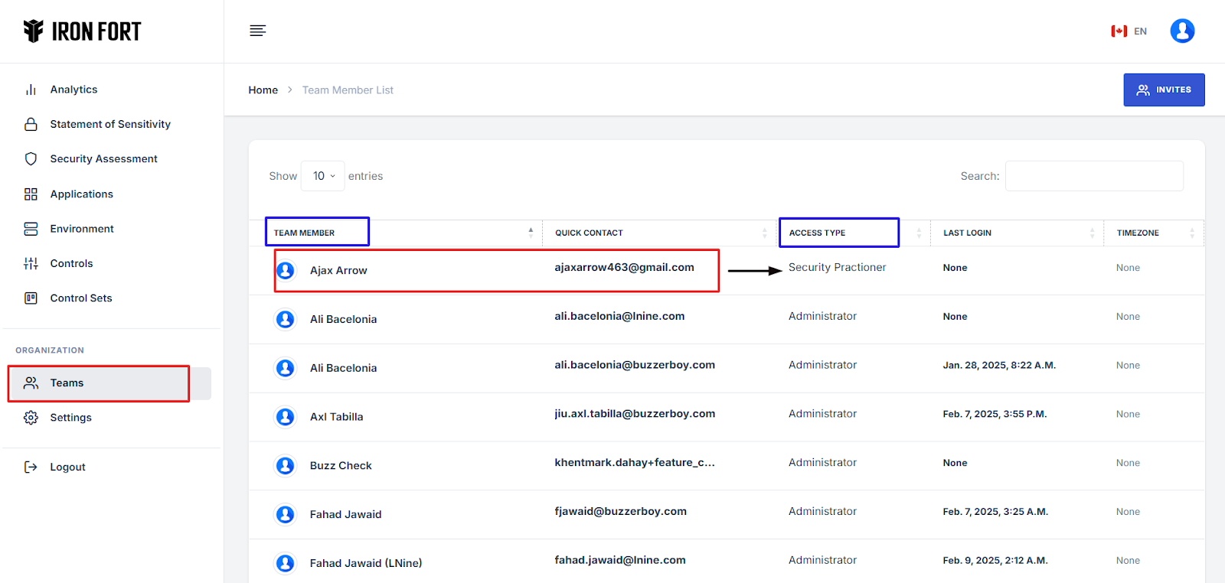This screenshot has height=583, width=1225.
Task: Click Axl Tabilla's avatar icon
Action: click(x=286, y=416)
